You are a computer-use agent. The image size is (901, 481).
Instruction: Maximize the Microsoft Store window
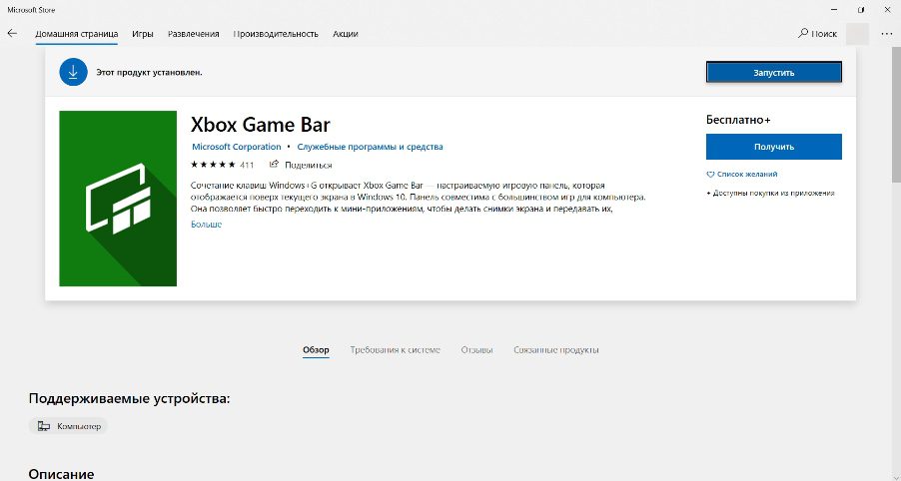(x=861, y=10)
